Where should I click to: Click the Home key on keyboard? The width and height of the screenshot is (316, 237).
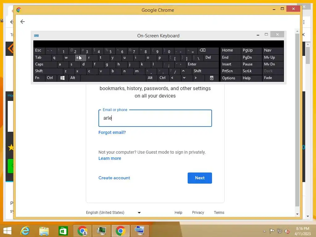click(x=231, y=50)
